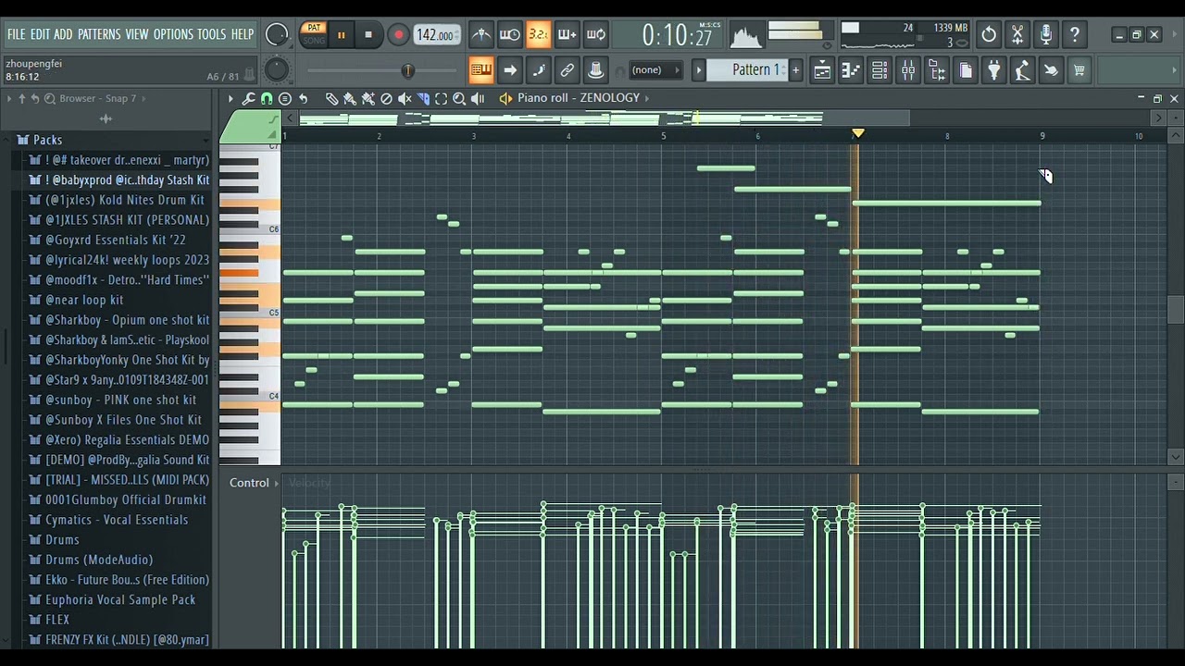Select the Draw pencil tool

[x=331, y=98]
